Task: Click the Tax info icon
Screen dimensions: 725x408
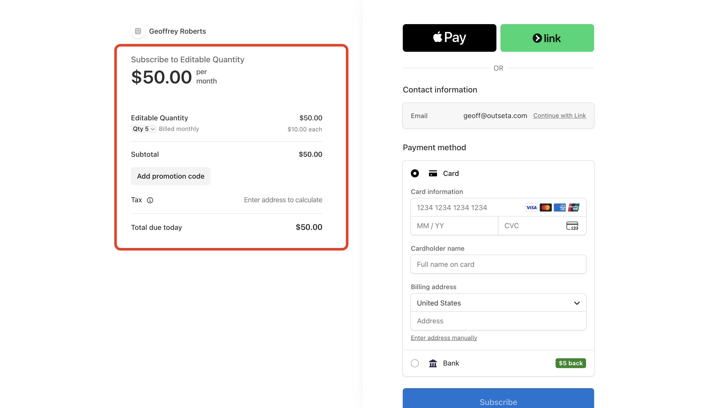Action: click(x=150, y=200)
